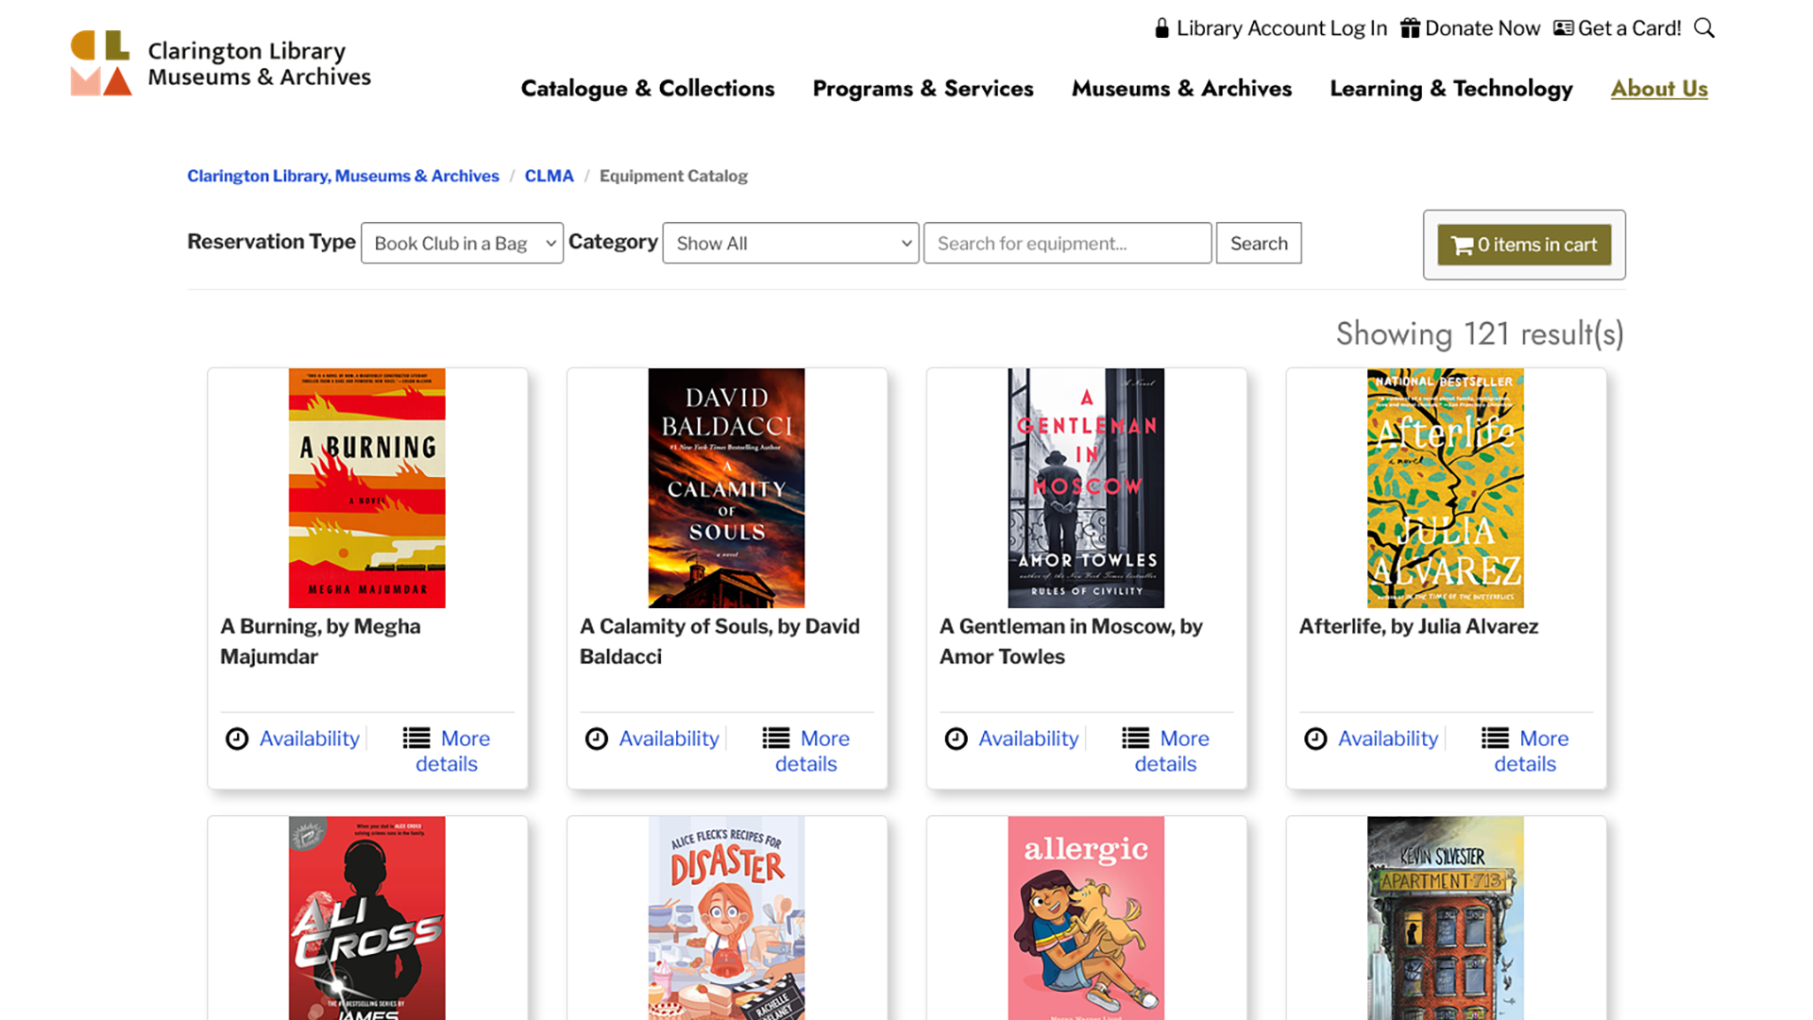1813x1020 pixels.
Task: Click the clock icon for Afterlife
Action: pyautogui.click(x=1316, y=739)
